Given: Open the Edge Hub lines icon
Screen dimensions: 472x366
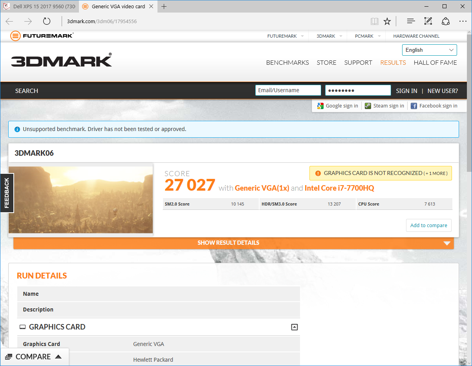Looking at the screenshot, I should [411, 21].
